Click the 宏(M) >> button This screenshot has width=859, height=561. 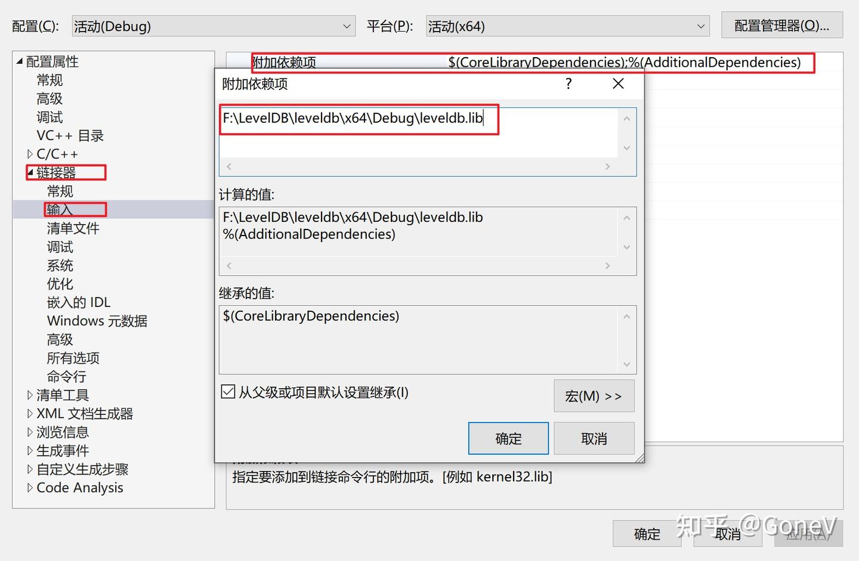pyautogui.click(x=594, y=396)
